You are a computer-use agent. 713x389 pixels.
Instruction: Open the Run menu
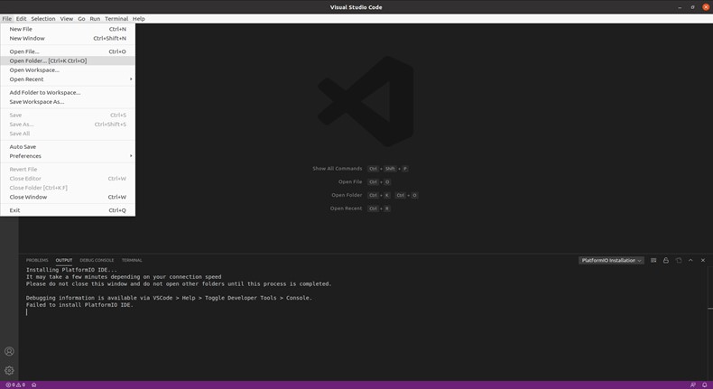coord(95,19)
